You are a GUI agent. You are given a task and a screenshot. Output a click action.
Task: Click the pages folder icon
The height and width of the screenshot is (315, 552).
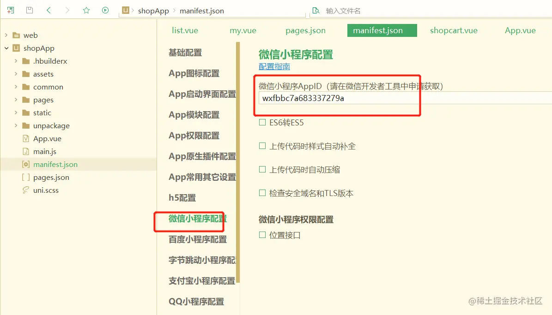click(x=26, y=100)
